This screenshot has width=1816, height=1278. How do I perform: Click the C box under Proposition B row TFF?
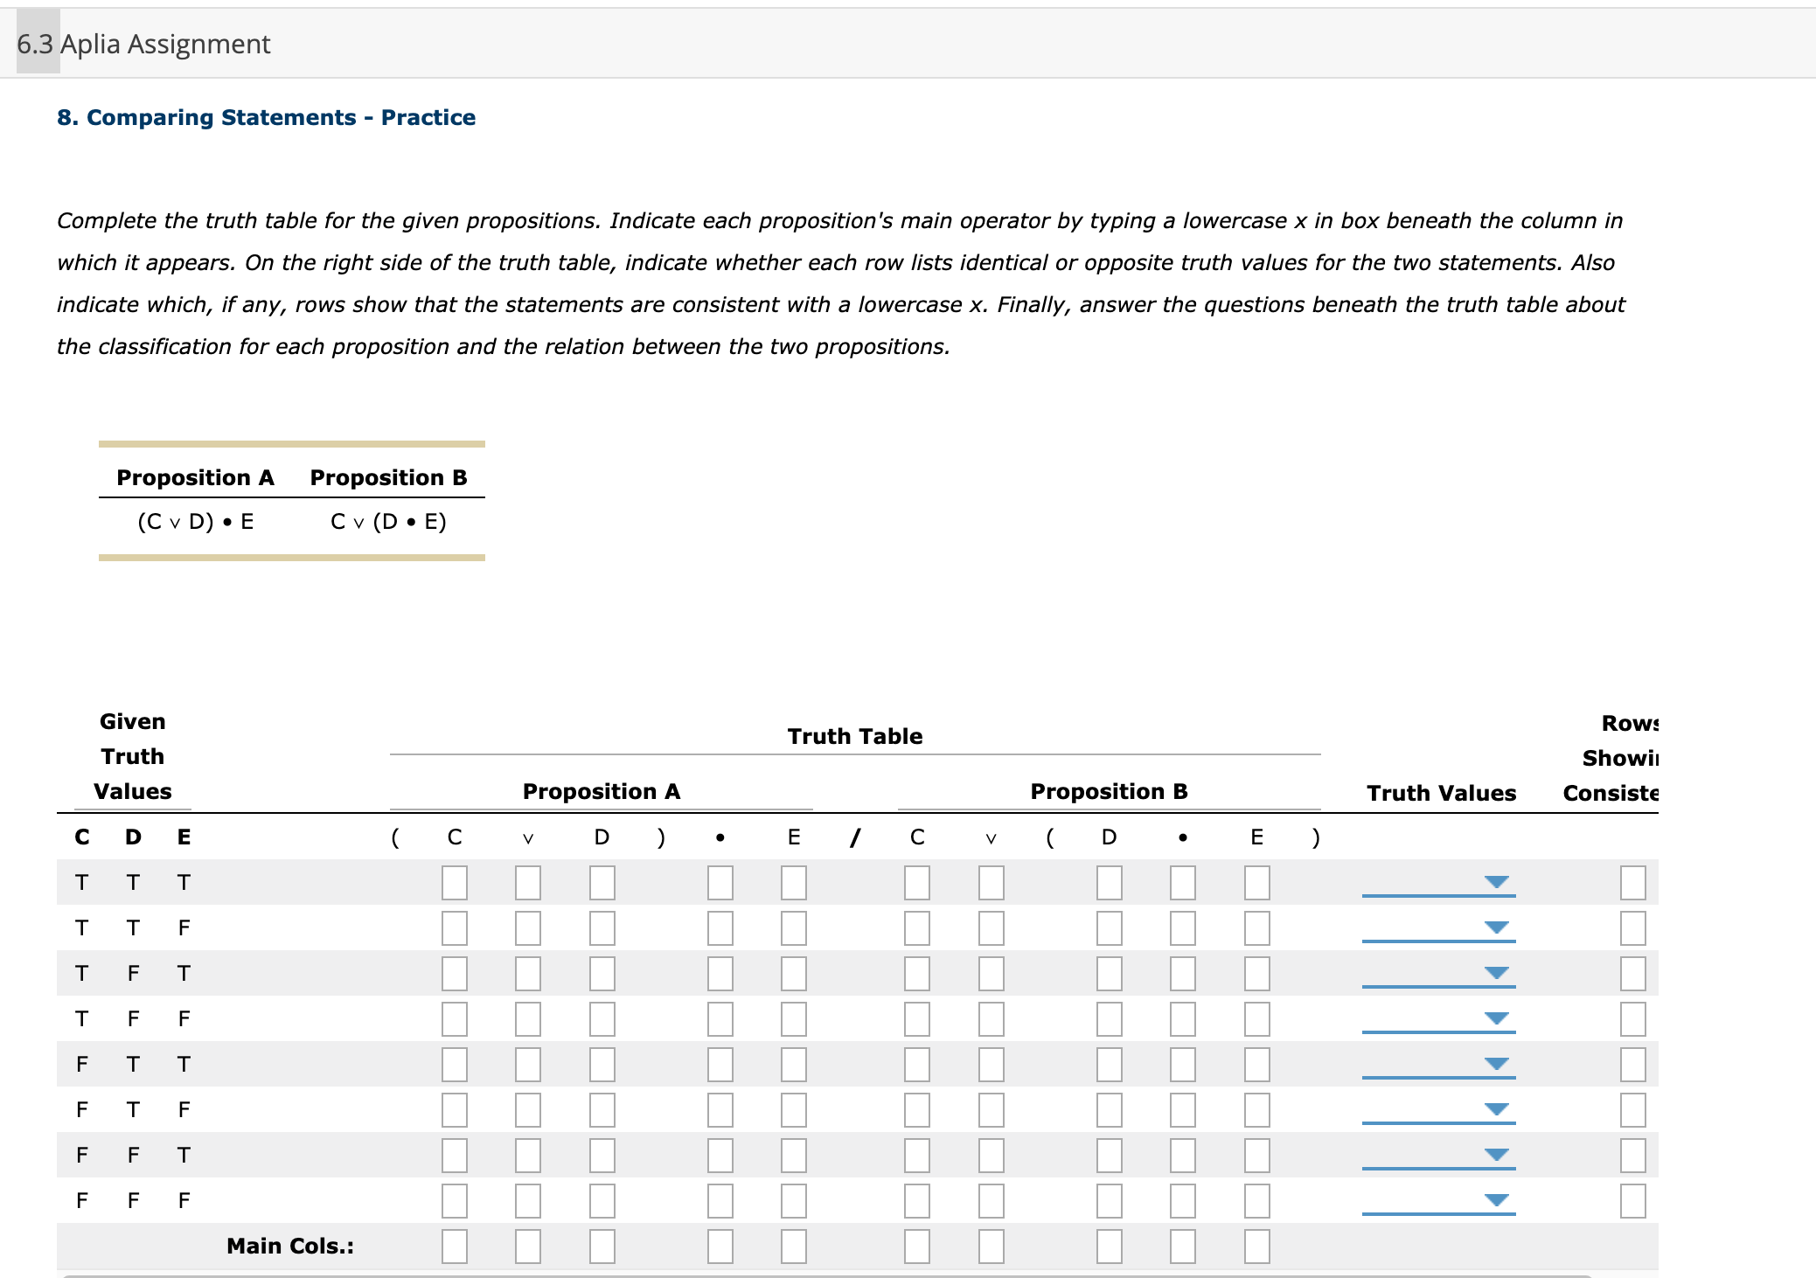(916, 1018)
